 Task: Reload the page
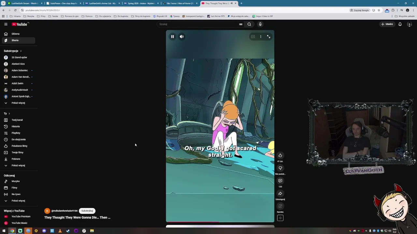[x=15, y=10]
